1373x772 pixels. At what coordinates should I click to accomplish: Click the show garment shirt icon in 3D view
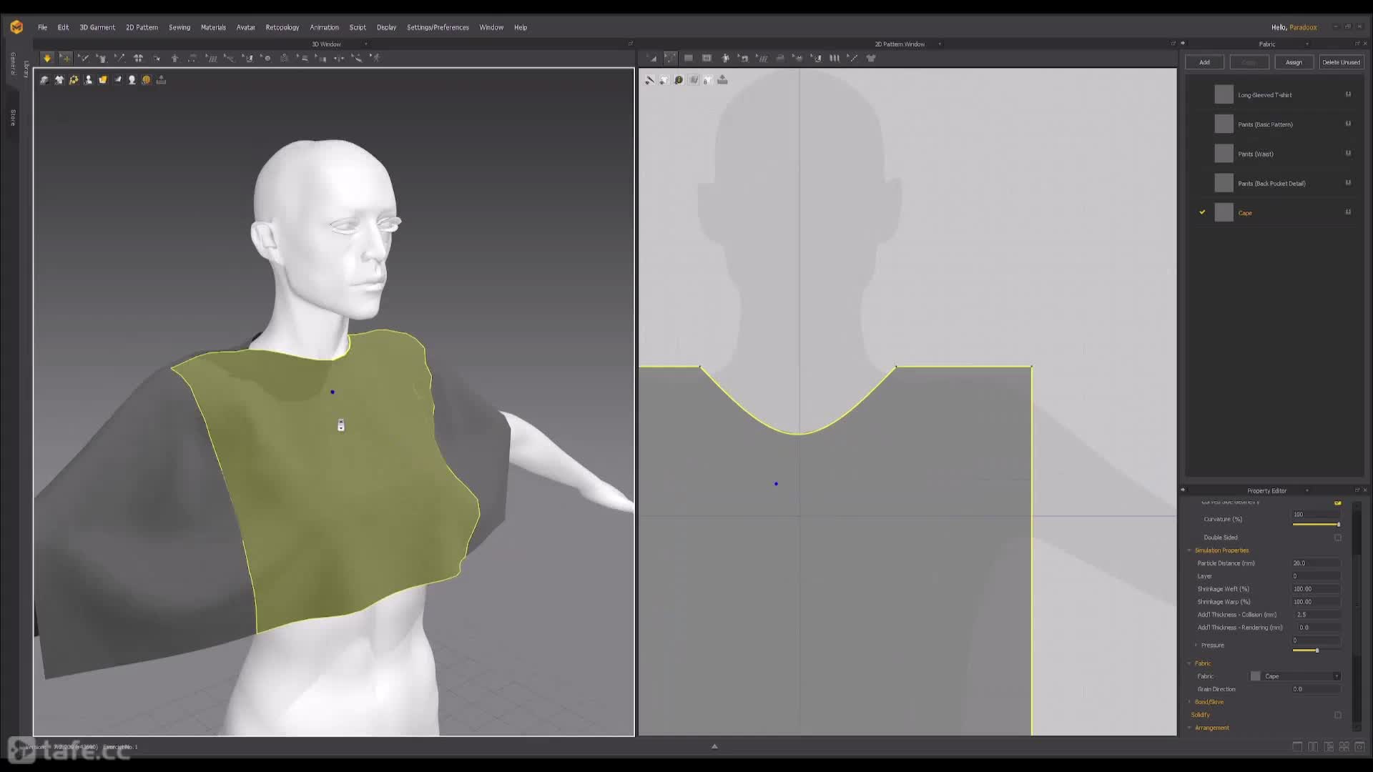(59, 80)
